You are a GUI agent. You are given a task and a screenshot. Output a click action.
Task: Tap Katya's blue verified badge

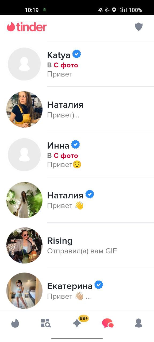pyautogui.click(x=77, y=55)
